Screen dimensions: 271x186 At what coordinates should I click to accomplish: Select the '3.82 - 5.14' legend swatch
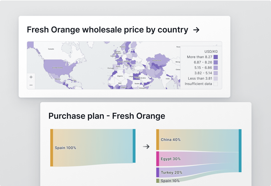215,73
